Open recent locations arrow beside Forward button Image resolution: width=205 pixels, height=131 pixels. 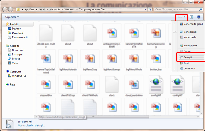coord(14,9)
